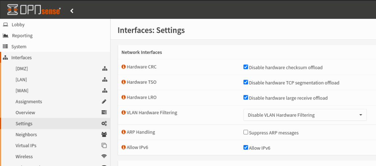Open the Overview interfaces page
The width and height of the screenshot is (376, 166).
pyautogui.click(x=25, y=112)
